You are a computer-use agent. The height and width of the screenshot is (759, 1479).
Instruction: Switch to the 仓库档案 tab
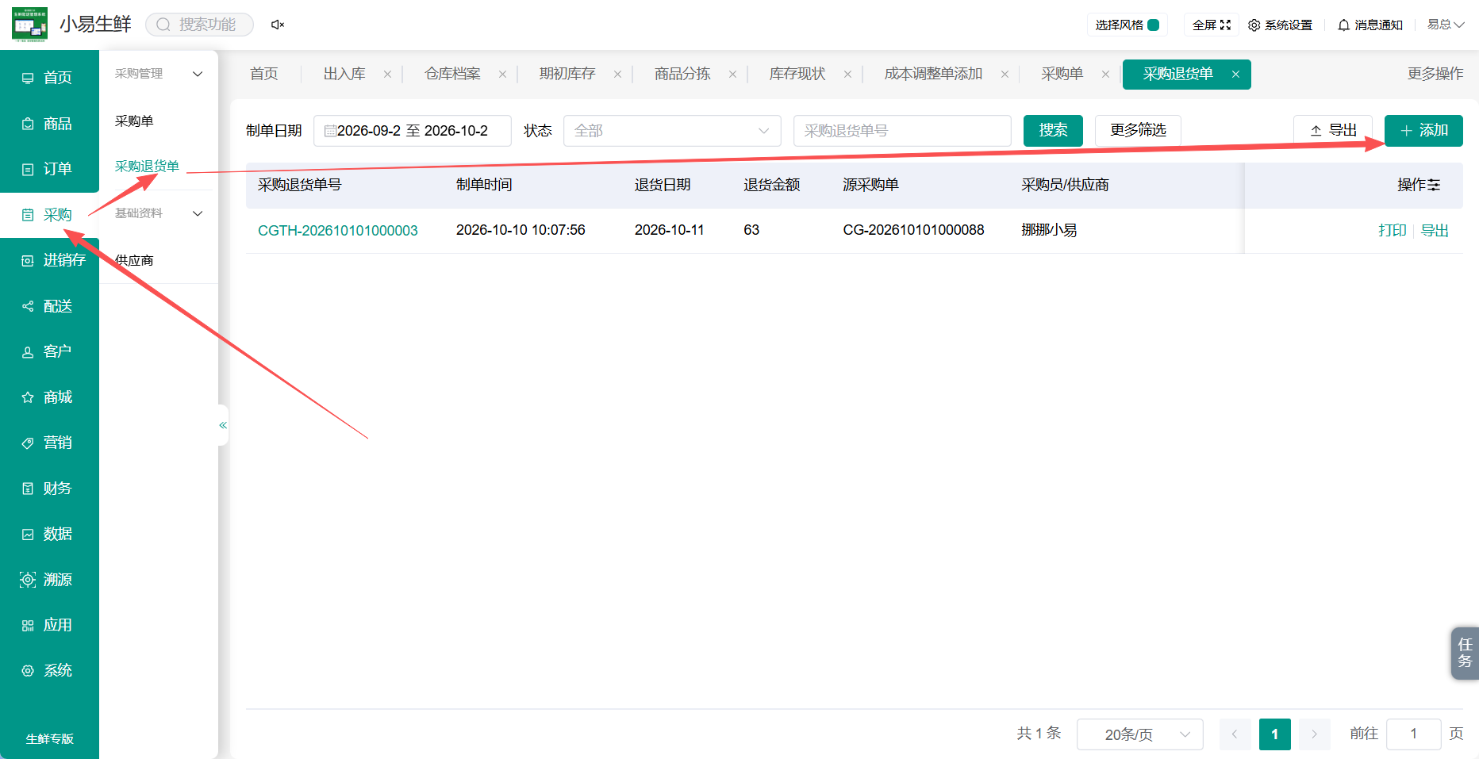[x=452, y=74]
